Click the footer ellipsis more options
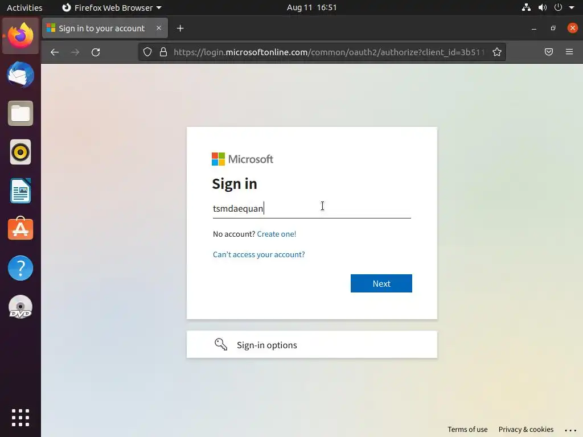 (x=570, y=430)
